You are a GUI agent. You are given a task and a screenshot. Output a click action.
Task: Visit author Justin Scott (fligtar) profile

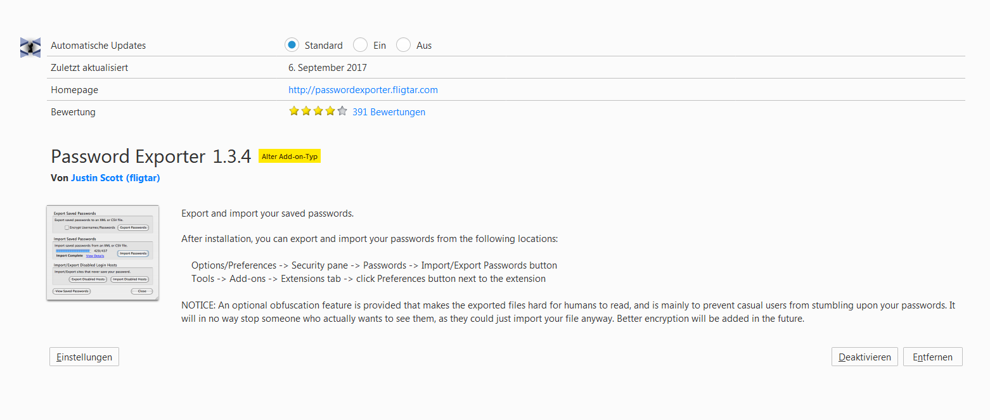pyautogui.click(x=115, y=178)
